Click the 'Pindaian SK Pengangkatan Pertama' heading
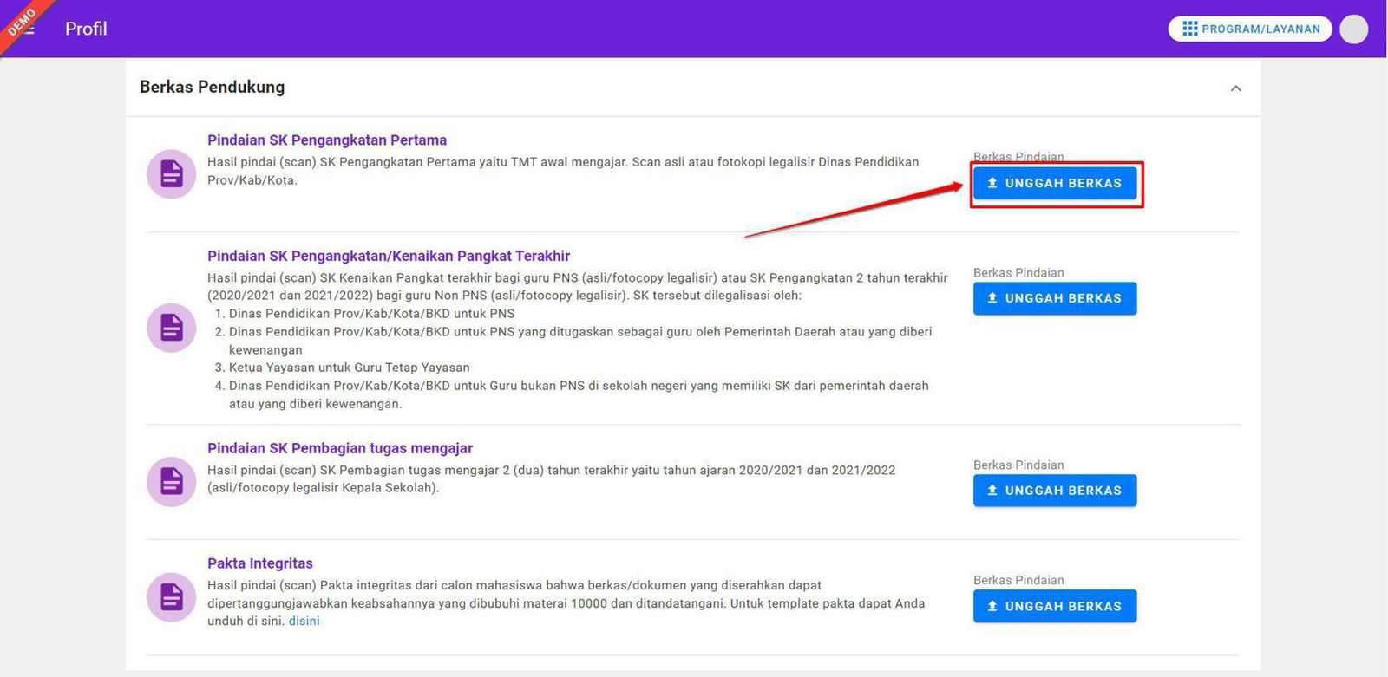 coord(327,140)
